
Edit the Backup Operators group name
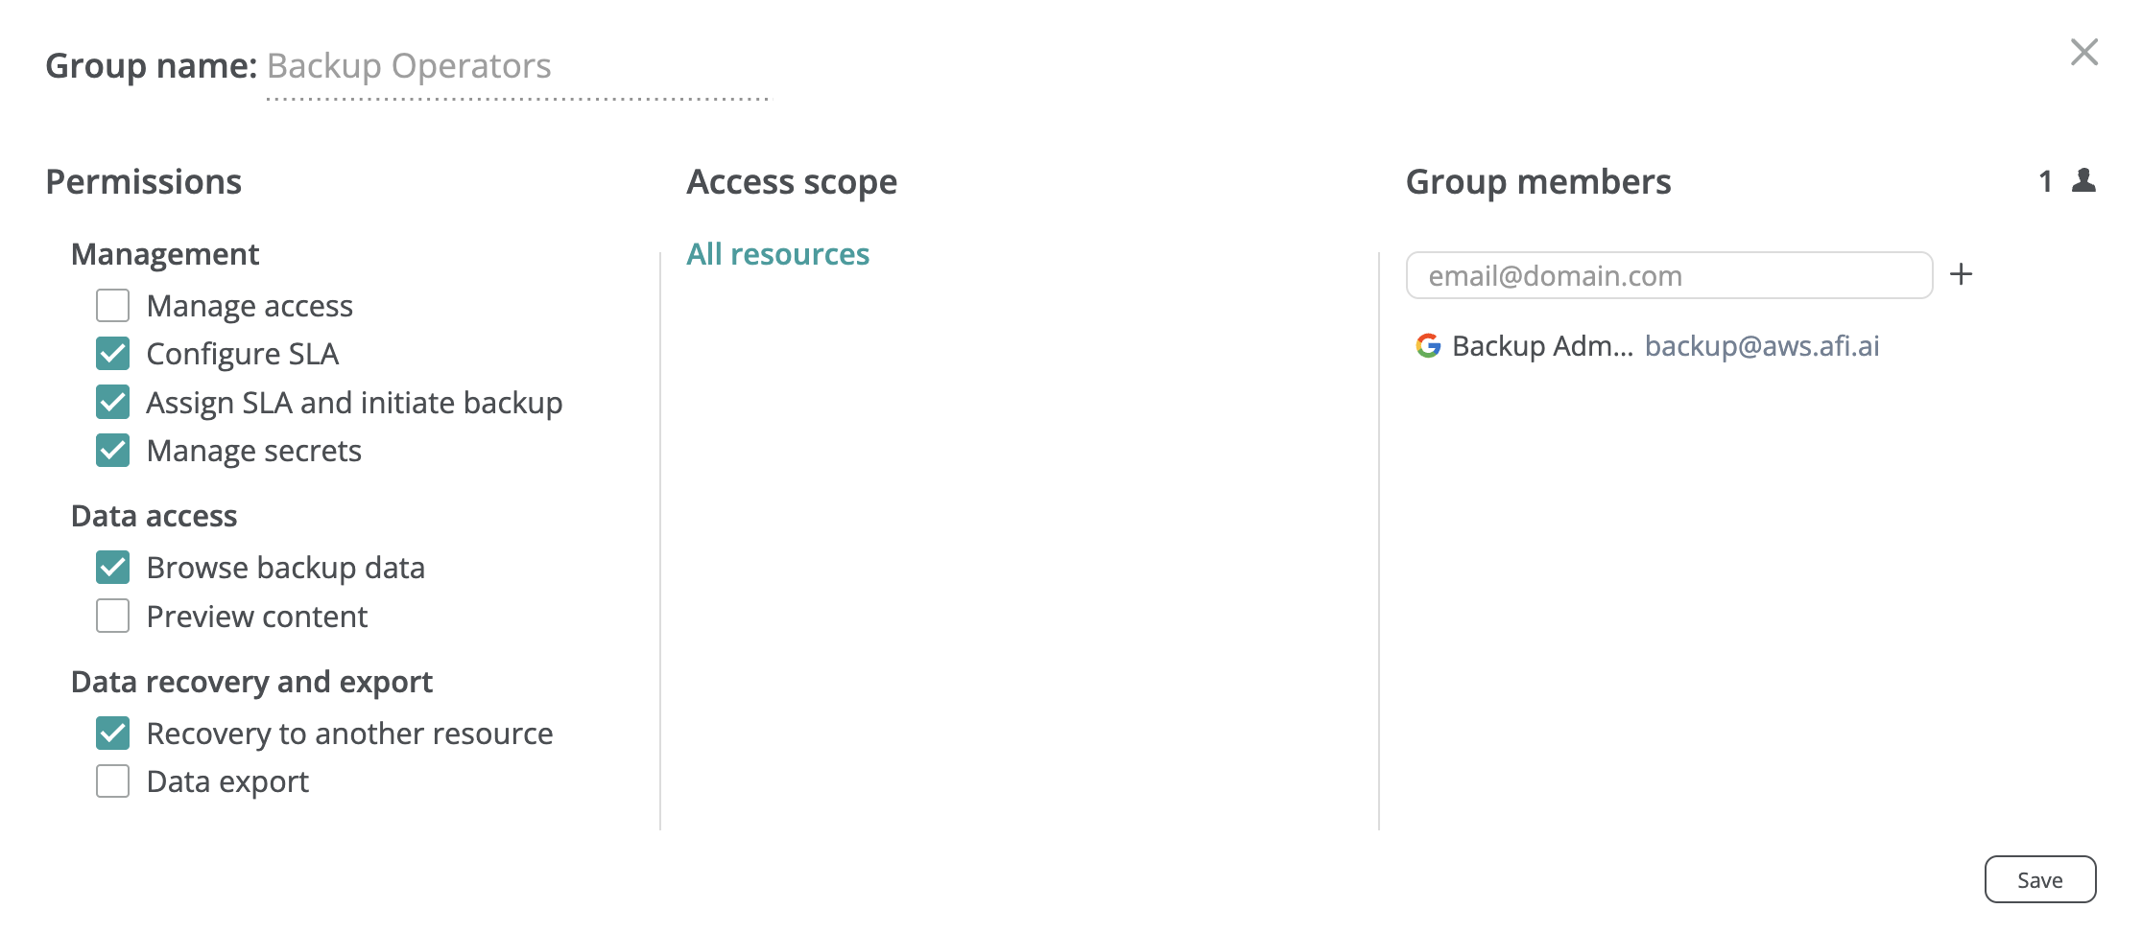516,67
